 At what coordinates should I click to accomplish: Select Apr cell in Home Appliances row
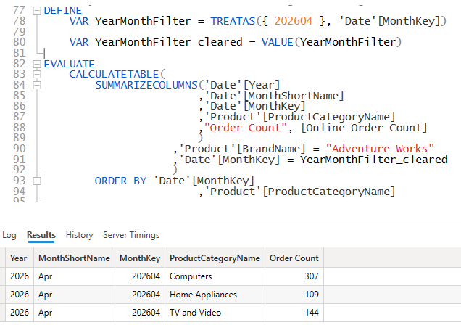[74, 295]
